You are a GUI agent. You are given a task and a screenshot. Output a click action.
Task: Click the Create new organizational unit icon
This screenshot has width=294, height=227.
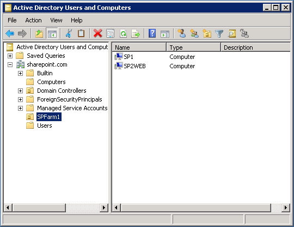click(x=207, y=33)
